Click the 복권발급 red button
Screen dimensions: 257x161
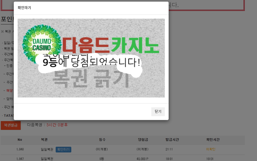(x=11, y=125)
